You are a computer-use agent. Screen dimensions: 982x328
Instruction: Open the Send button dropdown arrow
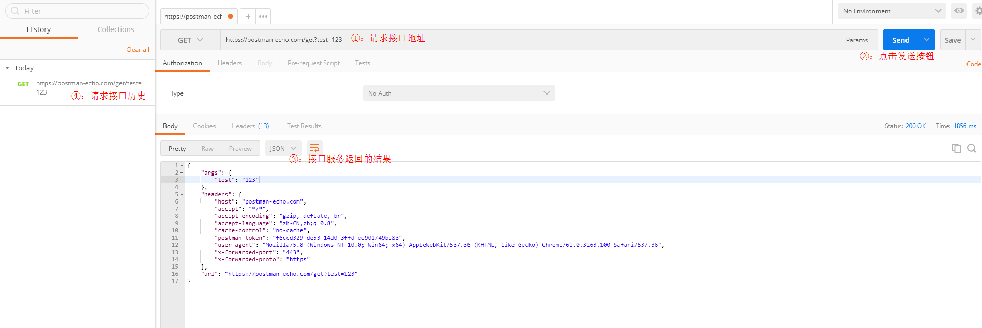(x=927, y=40)
